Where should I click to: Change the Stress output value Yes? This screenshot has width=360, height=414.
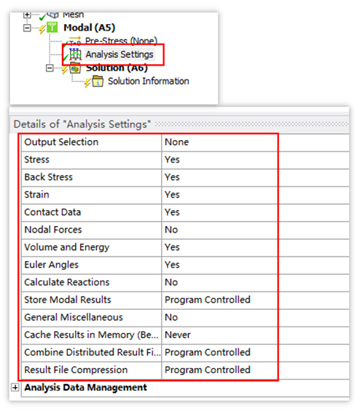tap(219, 160)
